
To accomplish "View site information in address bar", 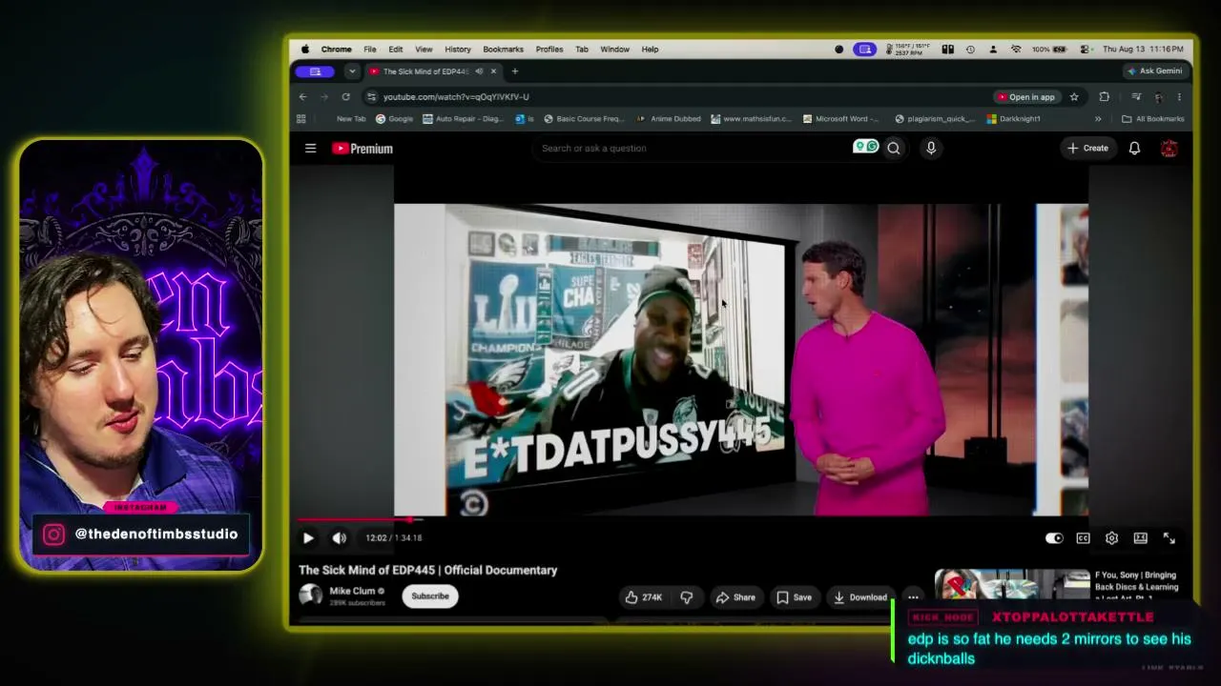I will point(371,96).
